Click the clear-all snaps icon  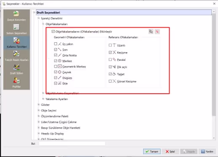[157, 32]
